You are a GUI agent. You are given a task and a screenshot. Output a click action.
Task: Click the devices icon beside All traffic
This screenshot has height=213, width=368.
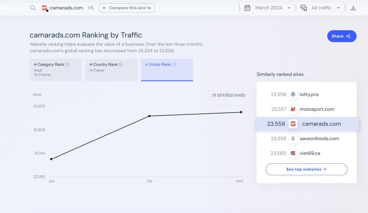(304, 8)
